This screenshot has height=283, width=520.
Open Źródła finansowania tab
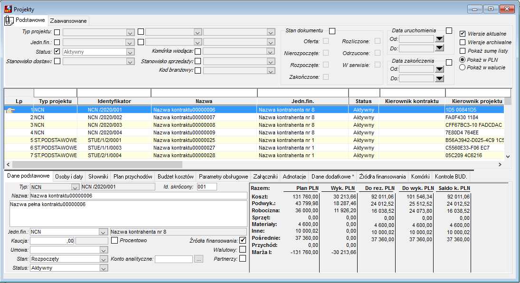[x=382, y=177]
